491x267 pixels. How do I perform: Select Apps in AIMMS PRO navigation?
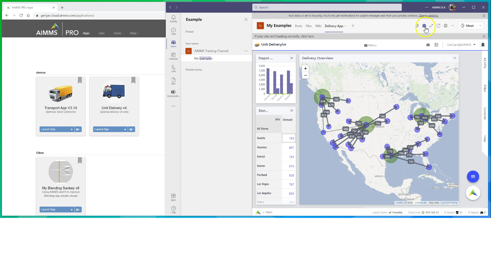(x=86, y=33)
